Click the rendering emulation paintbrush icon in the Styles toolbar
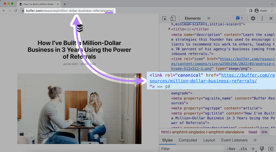 pyautogui.click(x=262, y=149)
